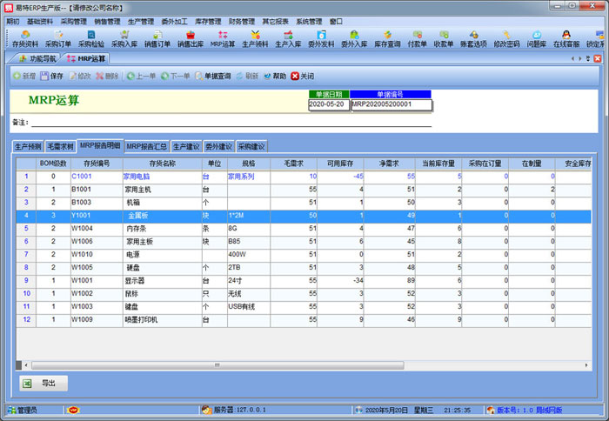
Task: Switch to the 采购建议 tab
Action: tap(251, 146)
